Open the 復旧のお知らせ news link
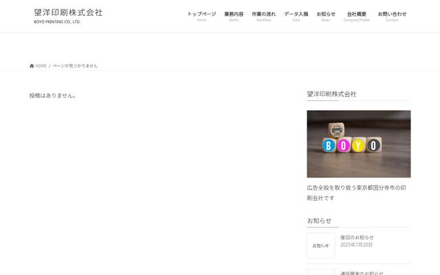This screenshot has height=275, width=440. (357, 237)
